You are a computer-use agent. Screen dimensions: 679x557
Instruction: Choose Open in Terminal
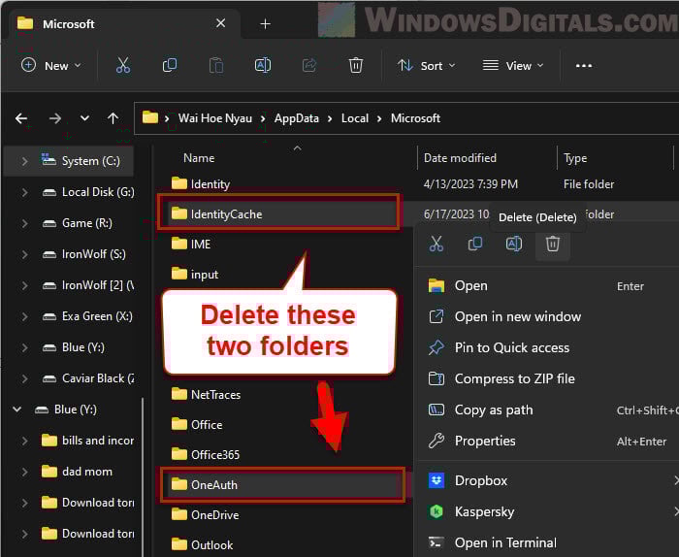click(x=548, y=542)
